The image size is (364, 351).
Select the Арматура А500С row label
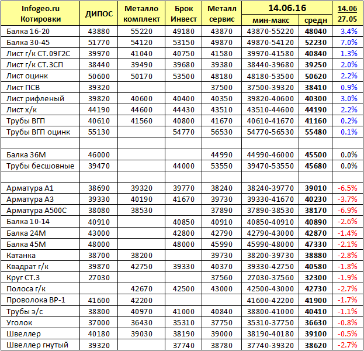36,211
